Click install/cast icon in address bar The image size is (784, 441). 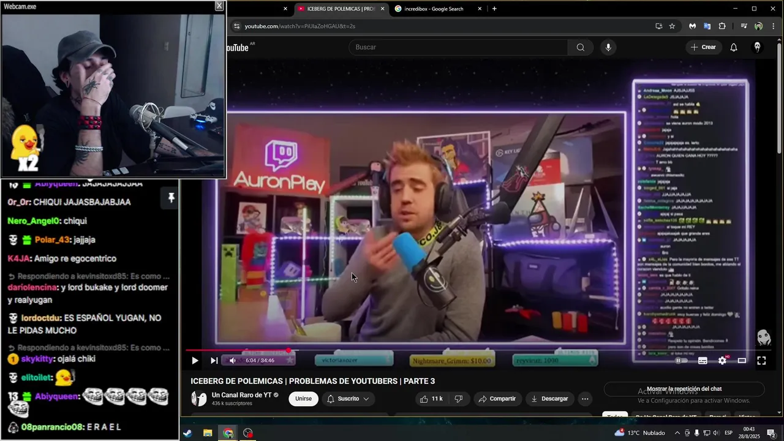pos(658,26)
